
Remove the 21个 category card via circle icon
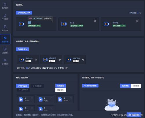point(52,21)
